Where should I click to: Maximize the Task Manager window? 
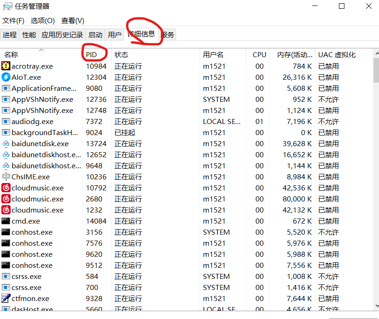[x=342, y=6]
